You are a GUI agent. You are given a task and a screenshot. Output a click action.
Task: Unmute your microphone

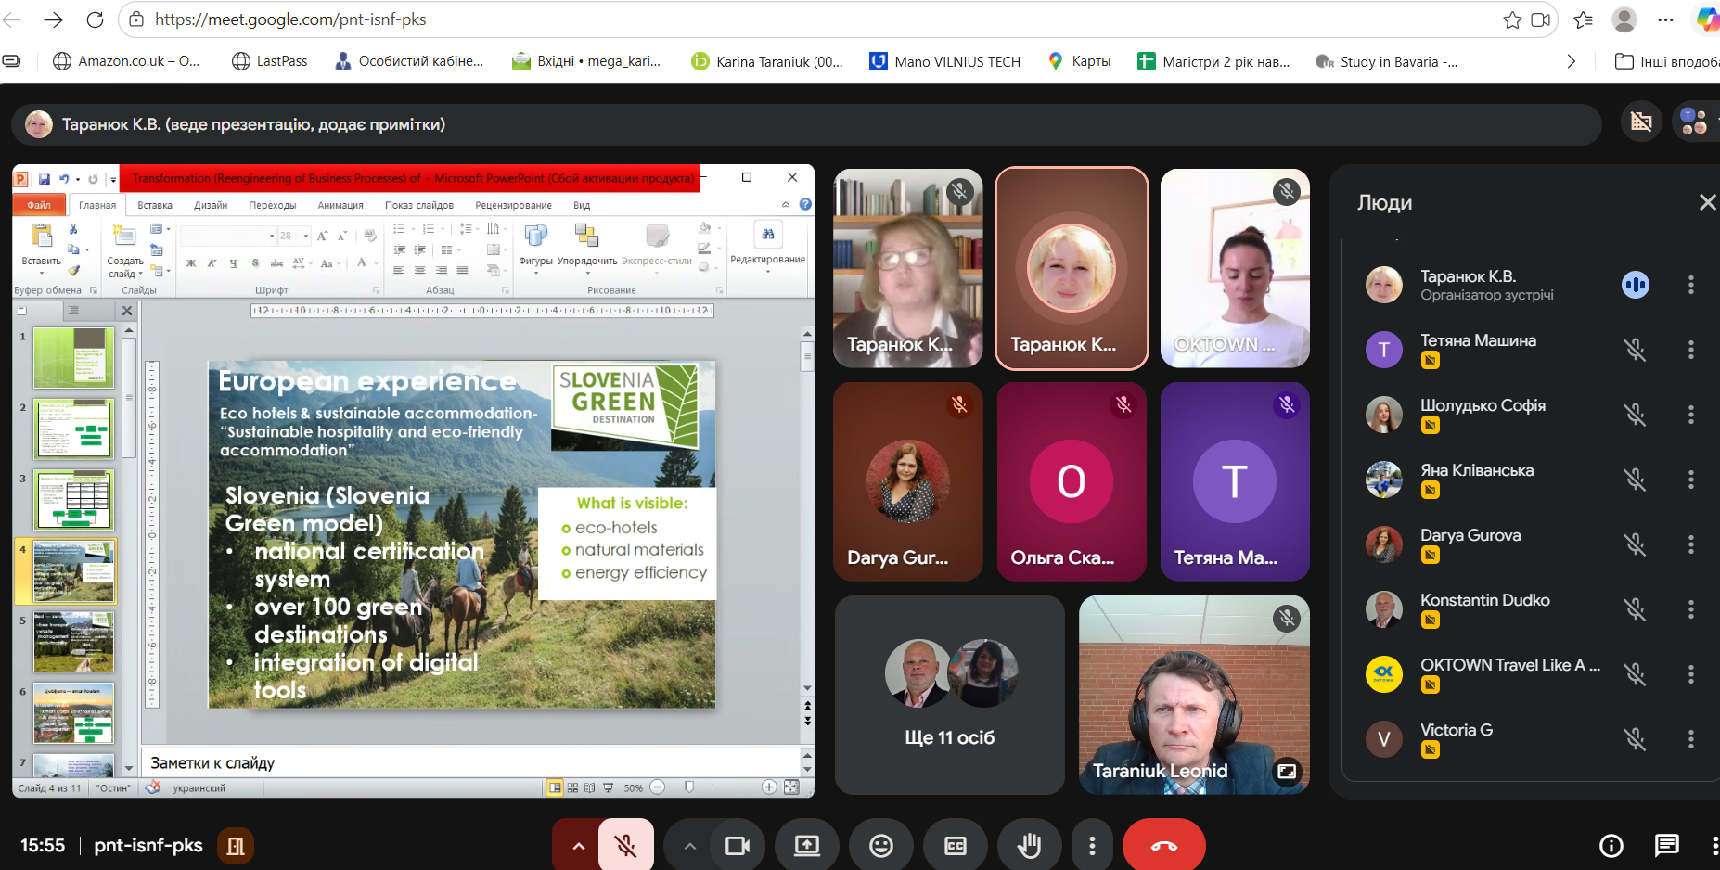[626, 846]
